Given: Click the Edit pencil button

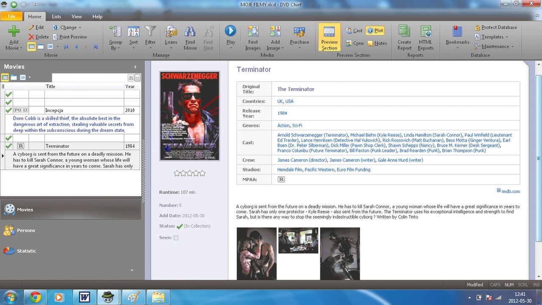Looking at the screenshot, I should tap(36, 28).
